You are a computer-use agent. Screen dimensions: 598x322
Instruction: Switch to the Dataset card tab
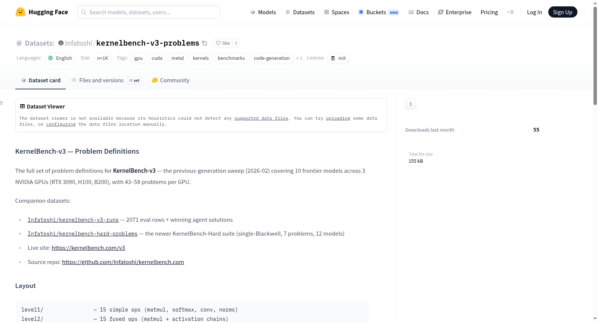[x=40, y=80]
